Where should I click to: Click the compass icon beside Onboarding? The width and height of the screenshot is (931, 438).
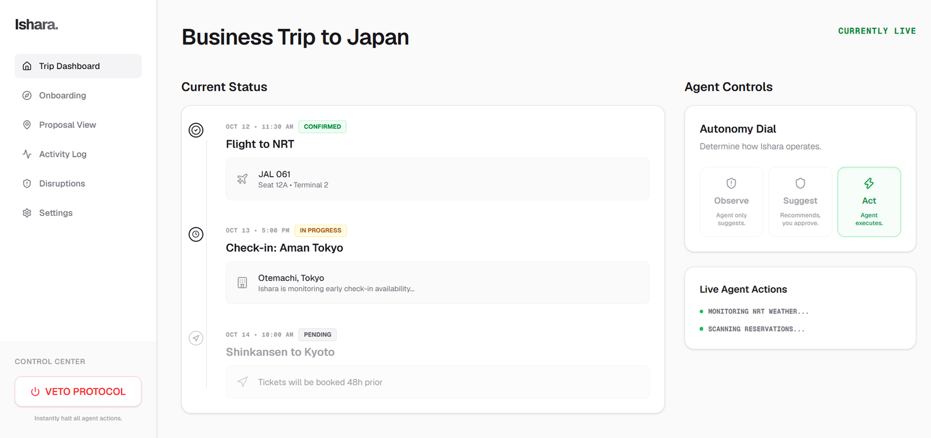(27, 96)
